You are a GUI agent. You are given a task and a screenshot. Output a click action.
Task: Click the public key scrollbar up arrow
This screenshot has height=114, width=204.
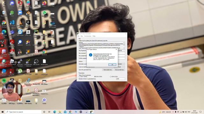point(124,42)
